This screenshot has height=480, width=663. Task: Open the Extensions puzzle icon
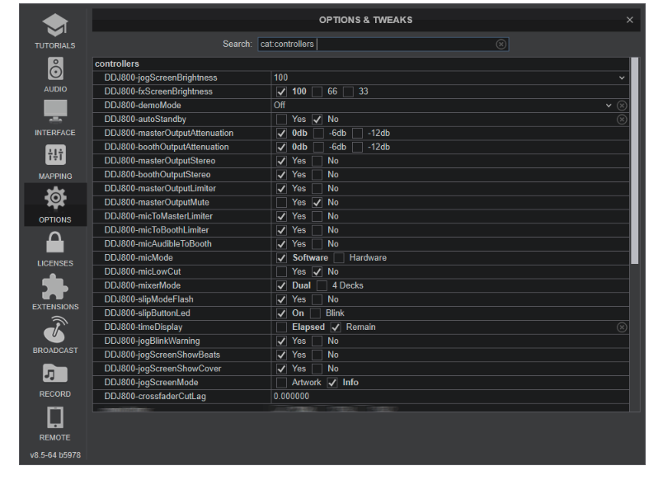pos(55,286)
